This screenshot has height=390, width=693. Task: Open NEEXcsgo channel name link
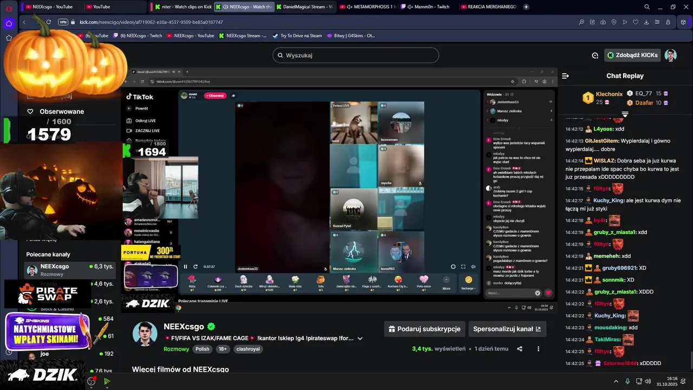coord(184,327)
